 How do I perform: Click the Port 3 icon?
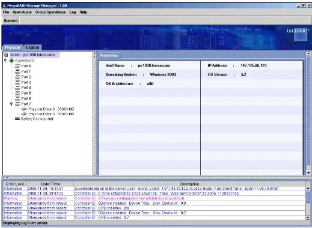[x=18, y=82]
